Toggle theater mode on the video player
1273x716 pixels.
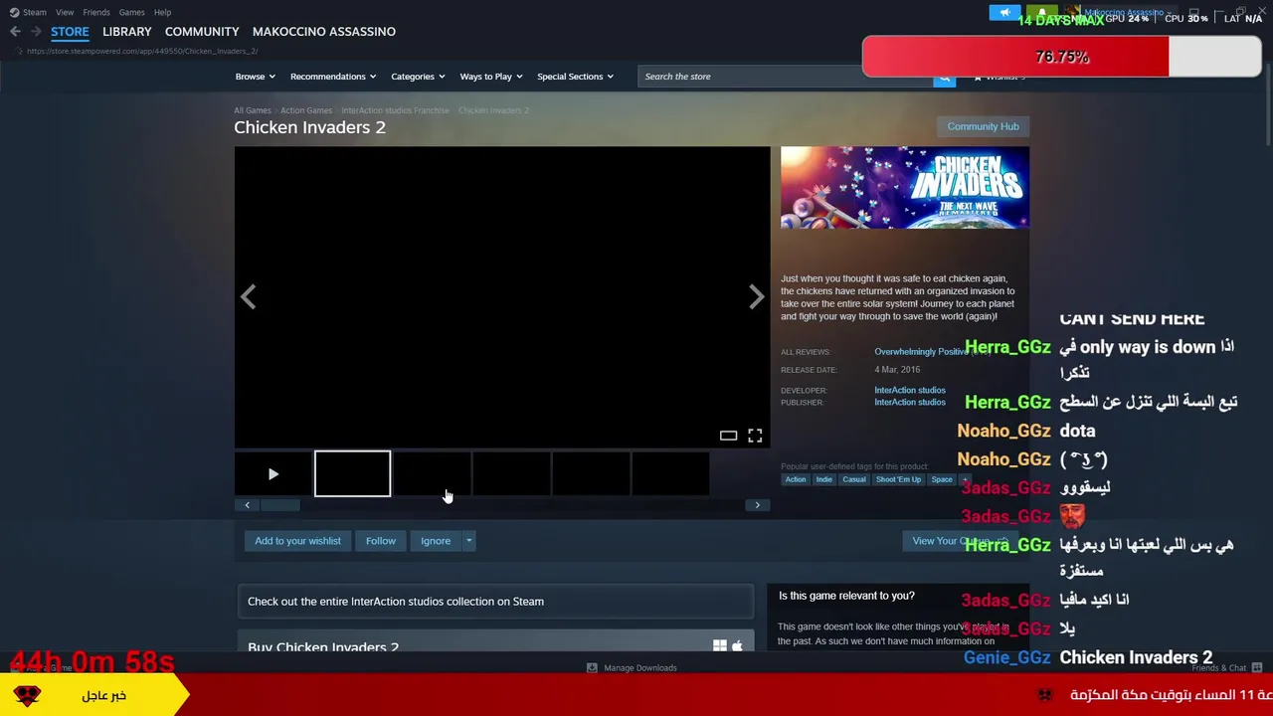[728, 436]
